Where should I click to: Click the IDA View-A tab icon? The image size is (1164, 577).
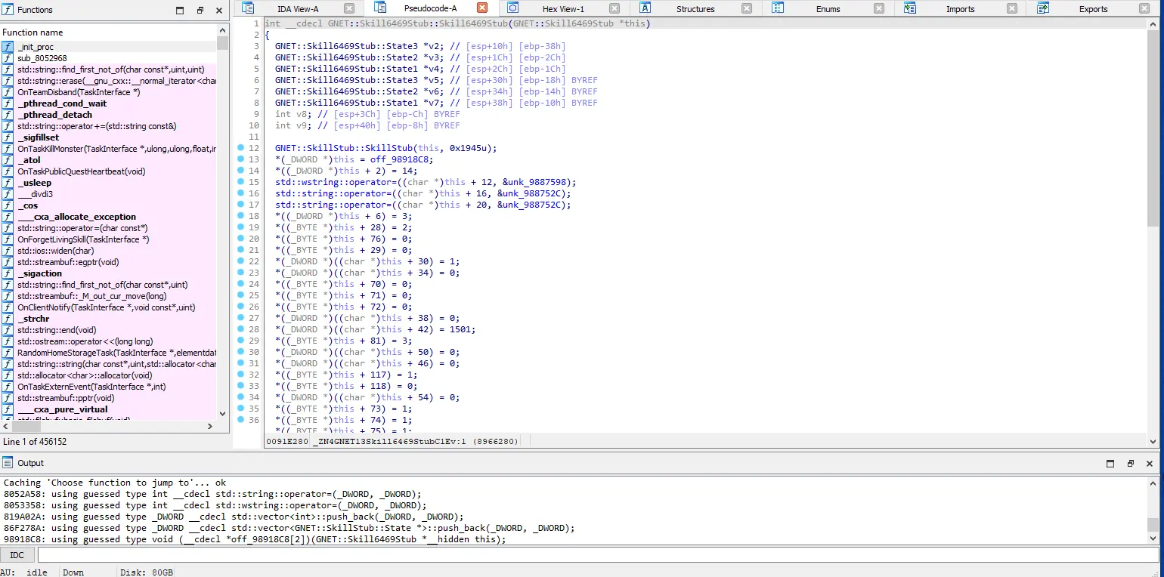click(x=247, y=8)
